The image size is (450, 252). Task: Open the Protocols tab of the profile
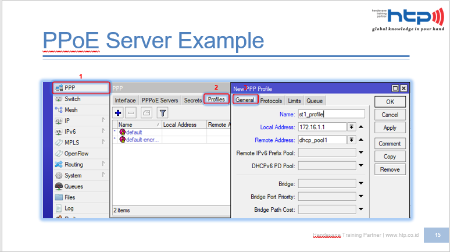[271, 101]
